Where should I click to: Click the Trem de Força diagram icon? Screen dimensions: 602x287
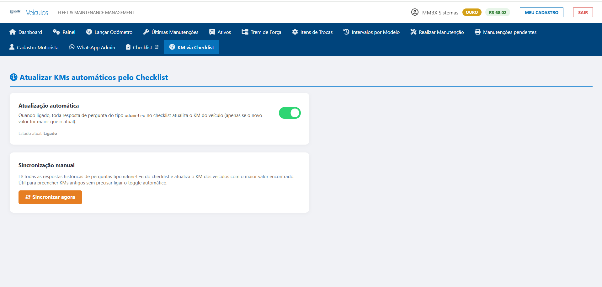click(245, 32)
